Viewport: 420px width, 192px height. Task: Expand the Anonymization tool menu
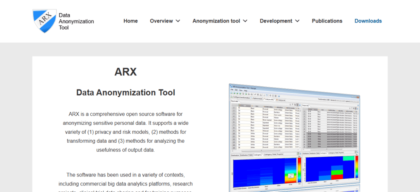(x=220, y=21)
